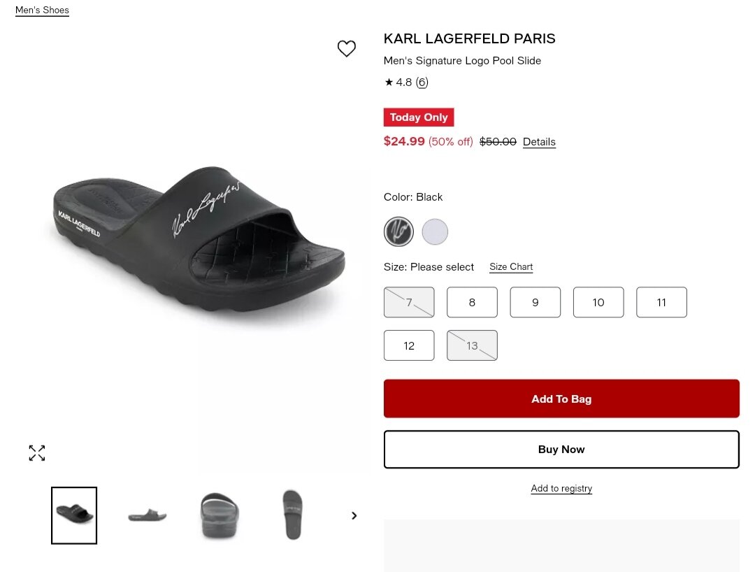The image size is (755, 572).
Task: Choose the light gray color swatch
Action: pyautogui.click(x=435, y=231)
